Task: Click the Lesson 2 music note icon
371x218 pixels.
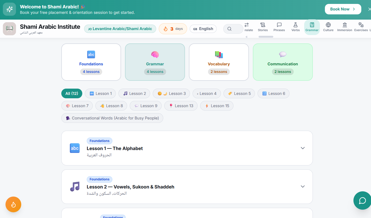Action: coord(75,186)
